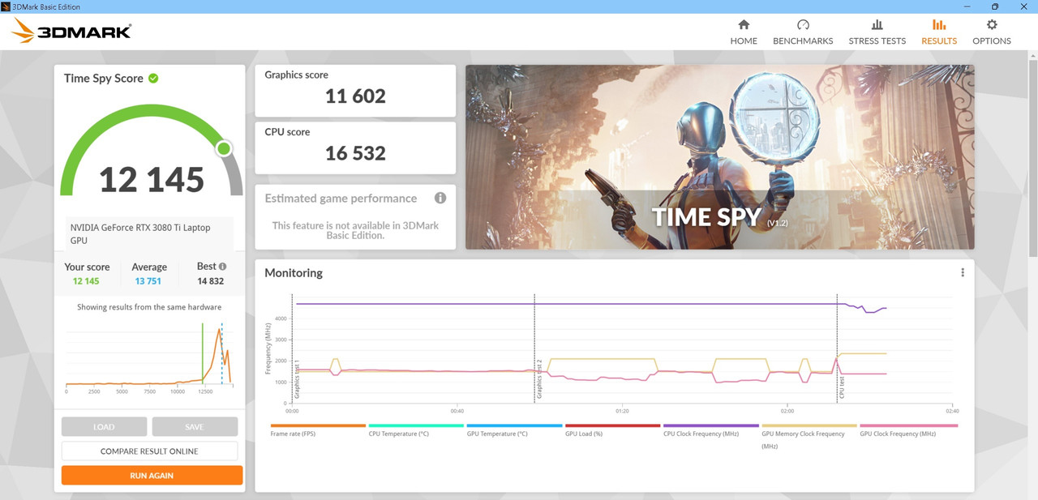Toggle GPU Load (%) legend series
Viewport: 1038px width, 500px height.
612,430
